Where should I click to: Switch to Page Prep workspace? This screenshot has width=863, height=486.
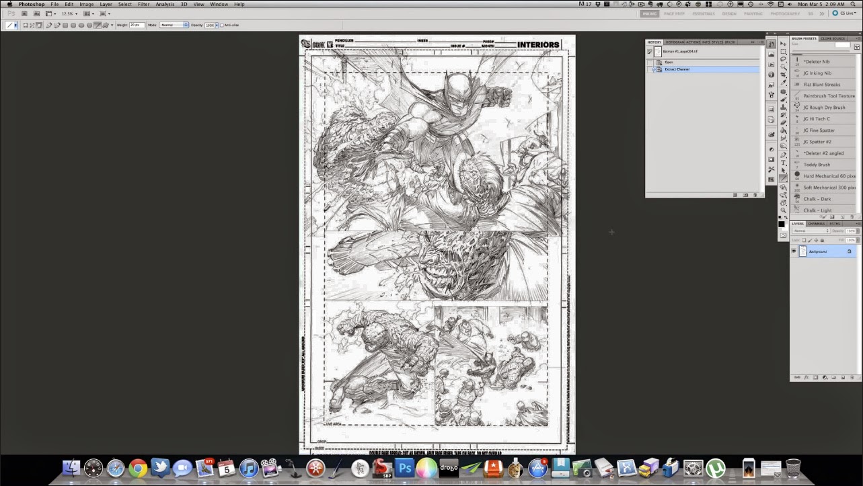coord(674,13)
